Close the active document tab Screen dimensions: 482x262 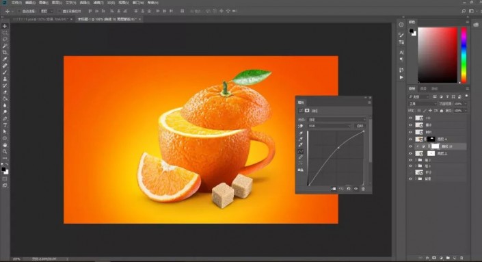[x=140, y=19]
